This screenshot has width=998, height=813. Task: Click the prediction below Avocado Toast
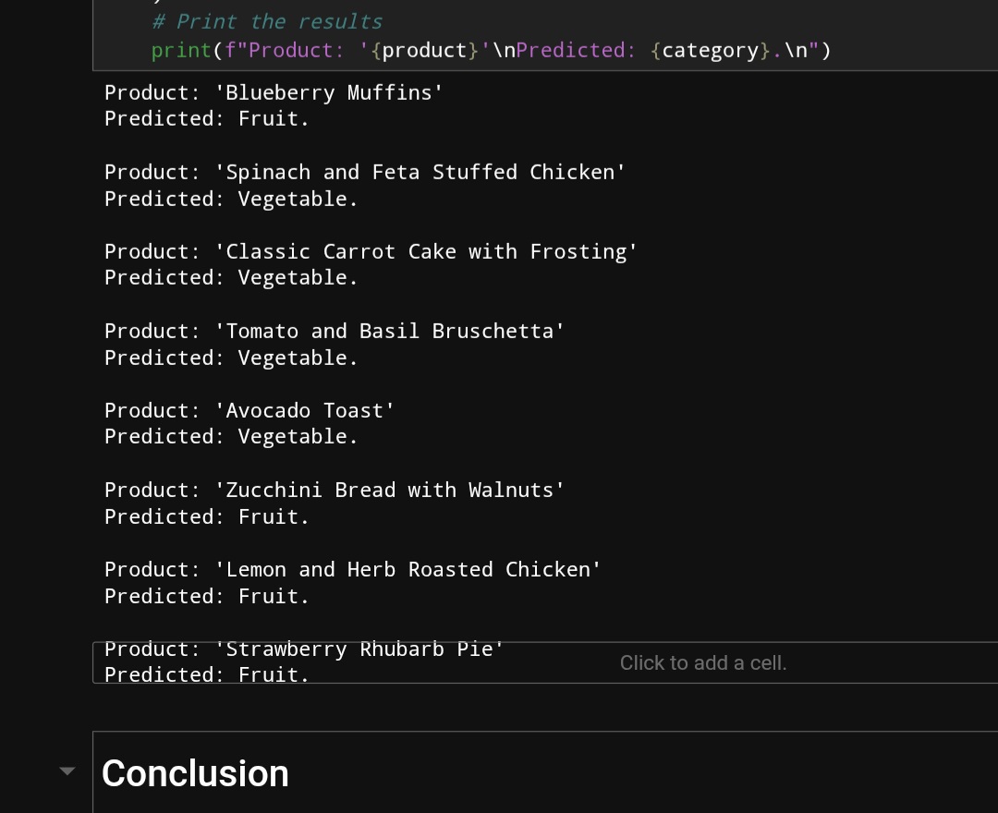point(230,436)
